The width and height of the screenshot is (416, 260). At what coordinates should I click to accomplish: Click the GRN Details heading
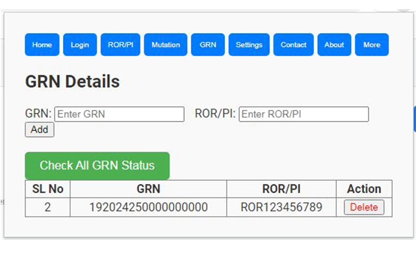(x=72, y=81)
